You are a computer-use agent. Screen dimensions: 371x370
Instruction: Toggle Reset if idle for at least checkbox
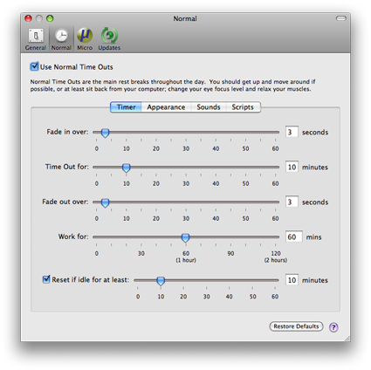coord(46,279)
